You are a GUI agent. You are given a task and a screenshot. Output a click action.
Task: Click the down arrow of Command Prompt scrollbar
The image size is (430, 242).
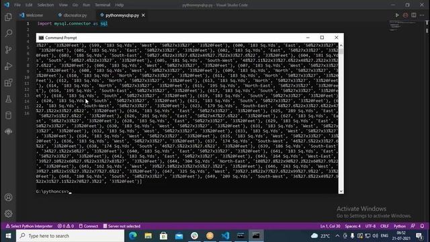(341, 191)
